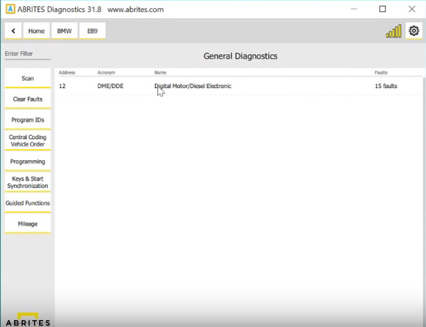This screenshot has width=426, height=327.
Task: Open Guided Functions menu
Action: click(x=28, y=203)
